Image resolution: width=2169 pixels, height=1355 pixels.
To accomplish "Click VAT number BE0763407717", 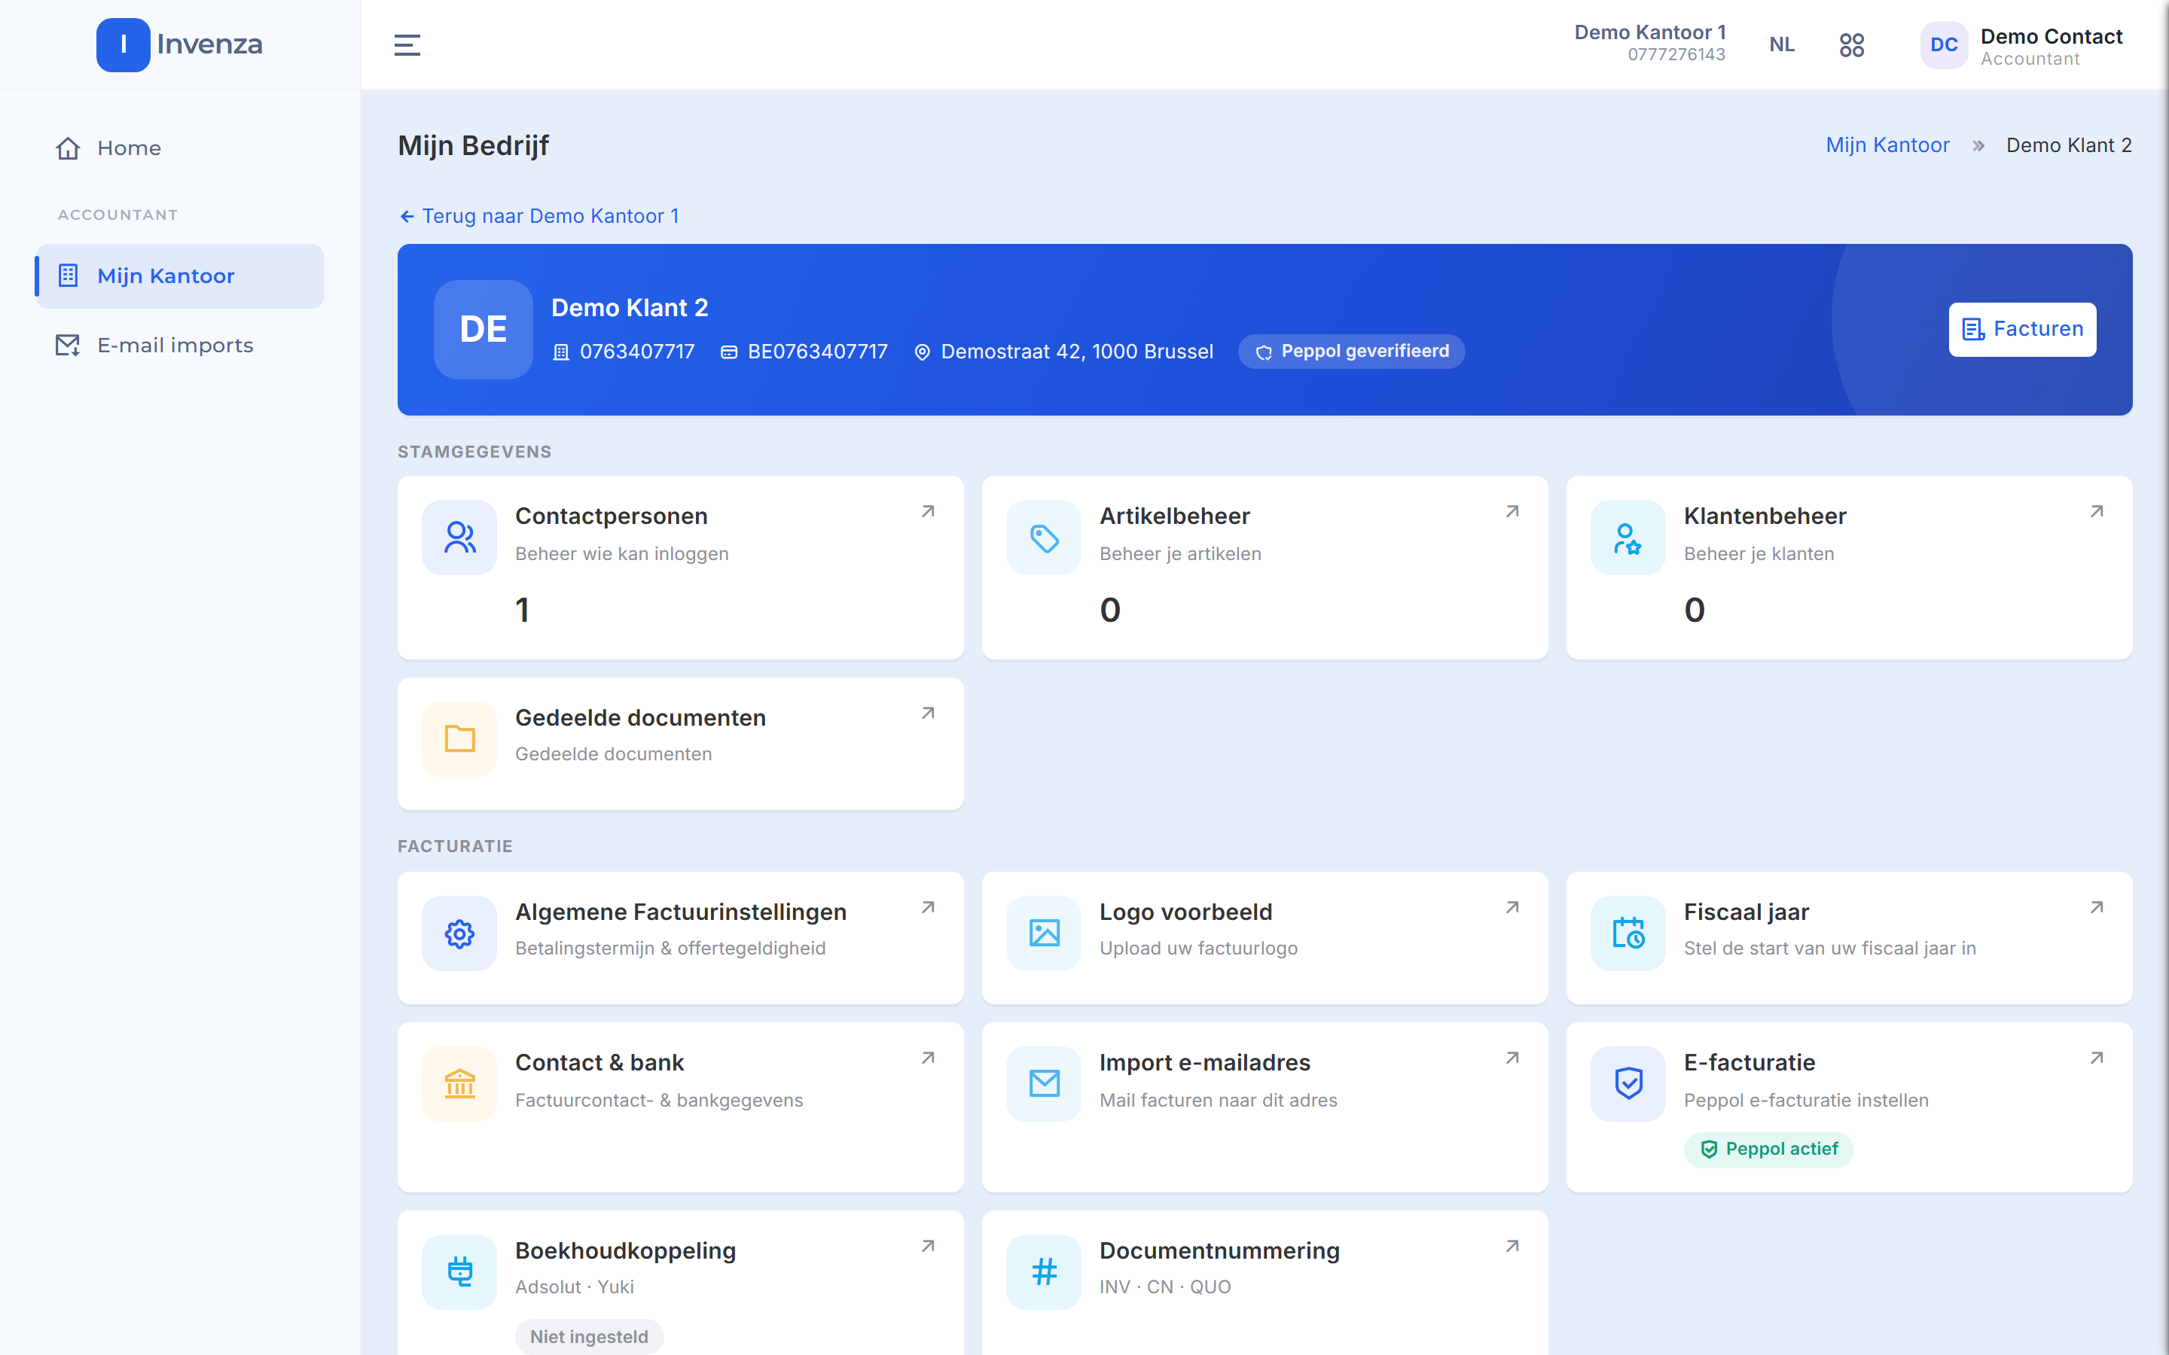I will point(804,352).
